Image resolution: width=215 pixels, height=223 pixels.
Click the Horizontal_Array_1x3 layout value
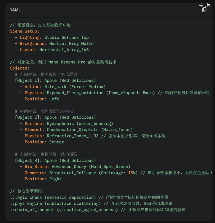(64, 50)
